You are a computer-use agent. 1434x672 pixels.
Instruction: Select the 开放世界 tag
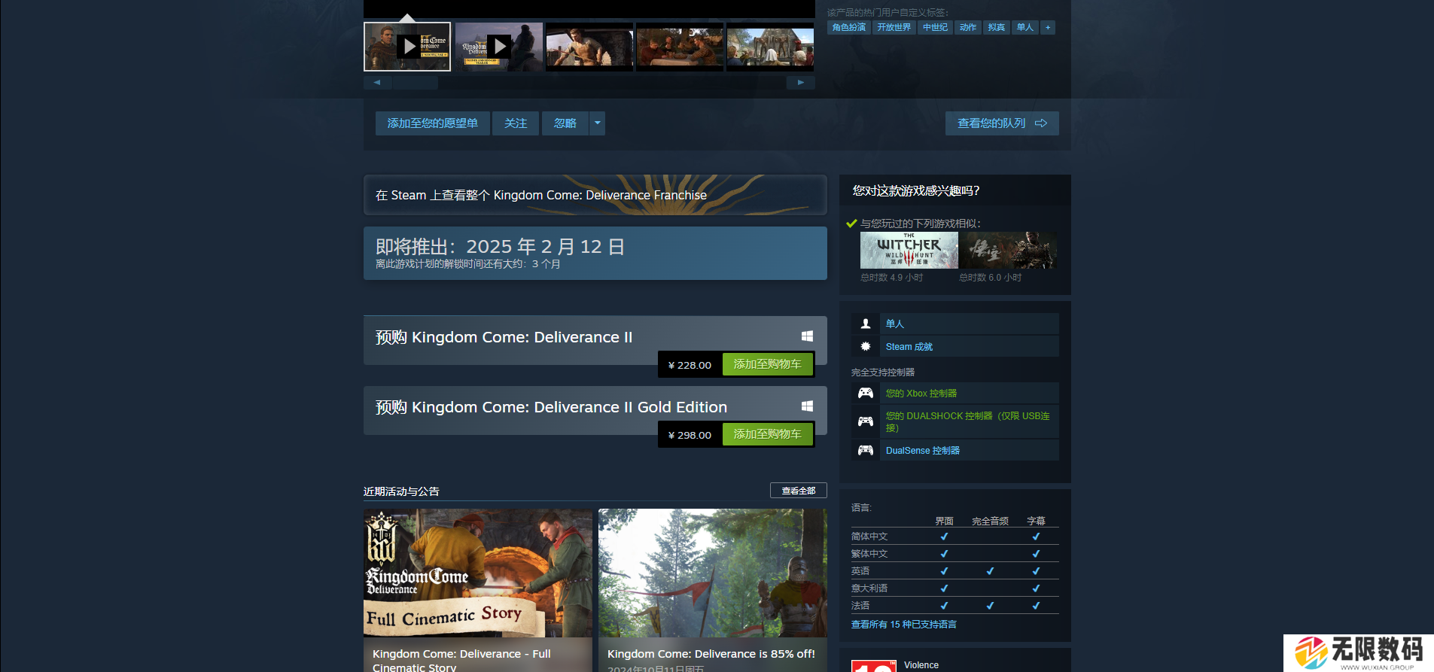pyautogui.click(x=894, y=28)
